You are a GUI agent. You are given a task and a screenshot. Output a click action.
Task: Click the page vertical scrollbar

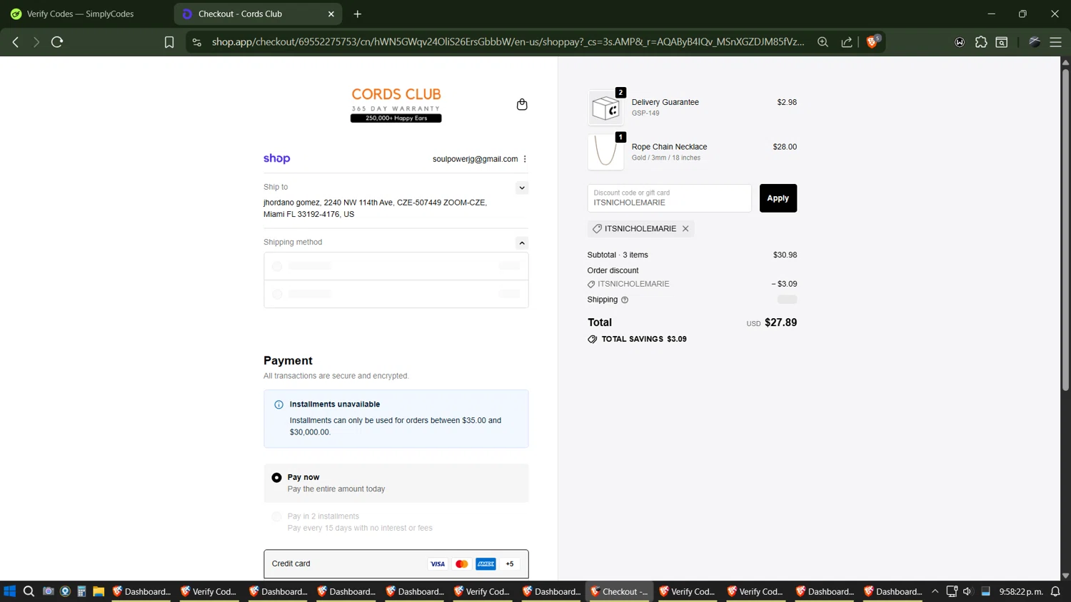click(x=1065, y=229)
